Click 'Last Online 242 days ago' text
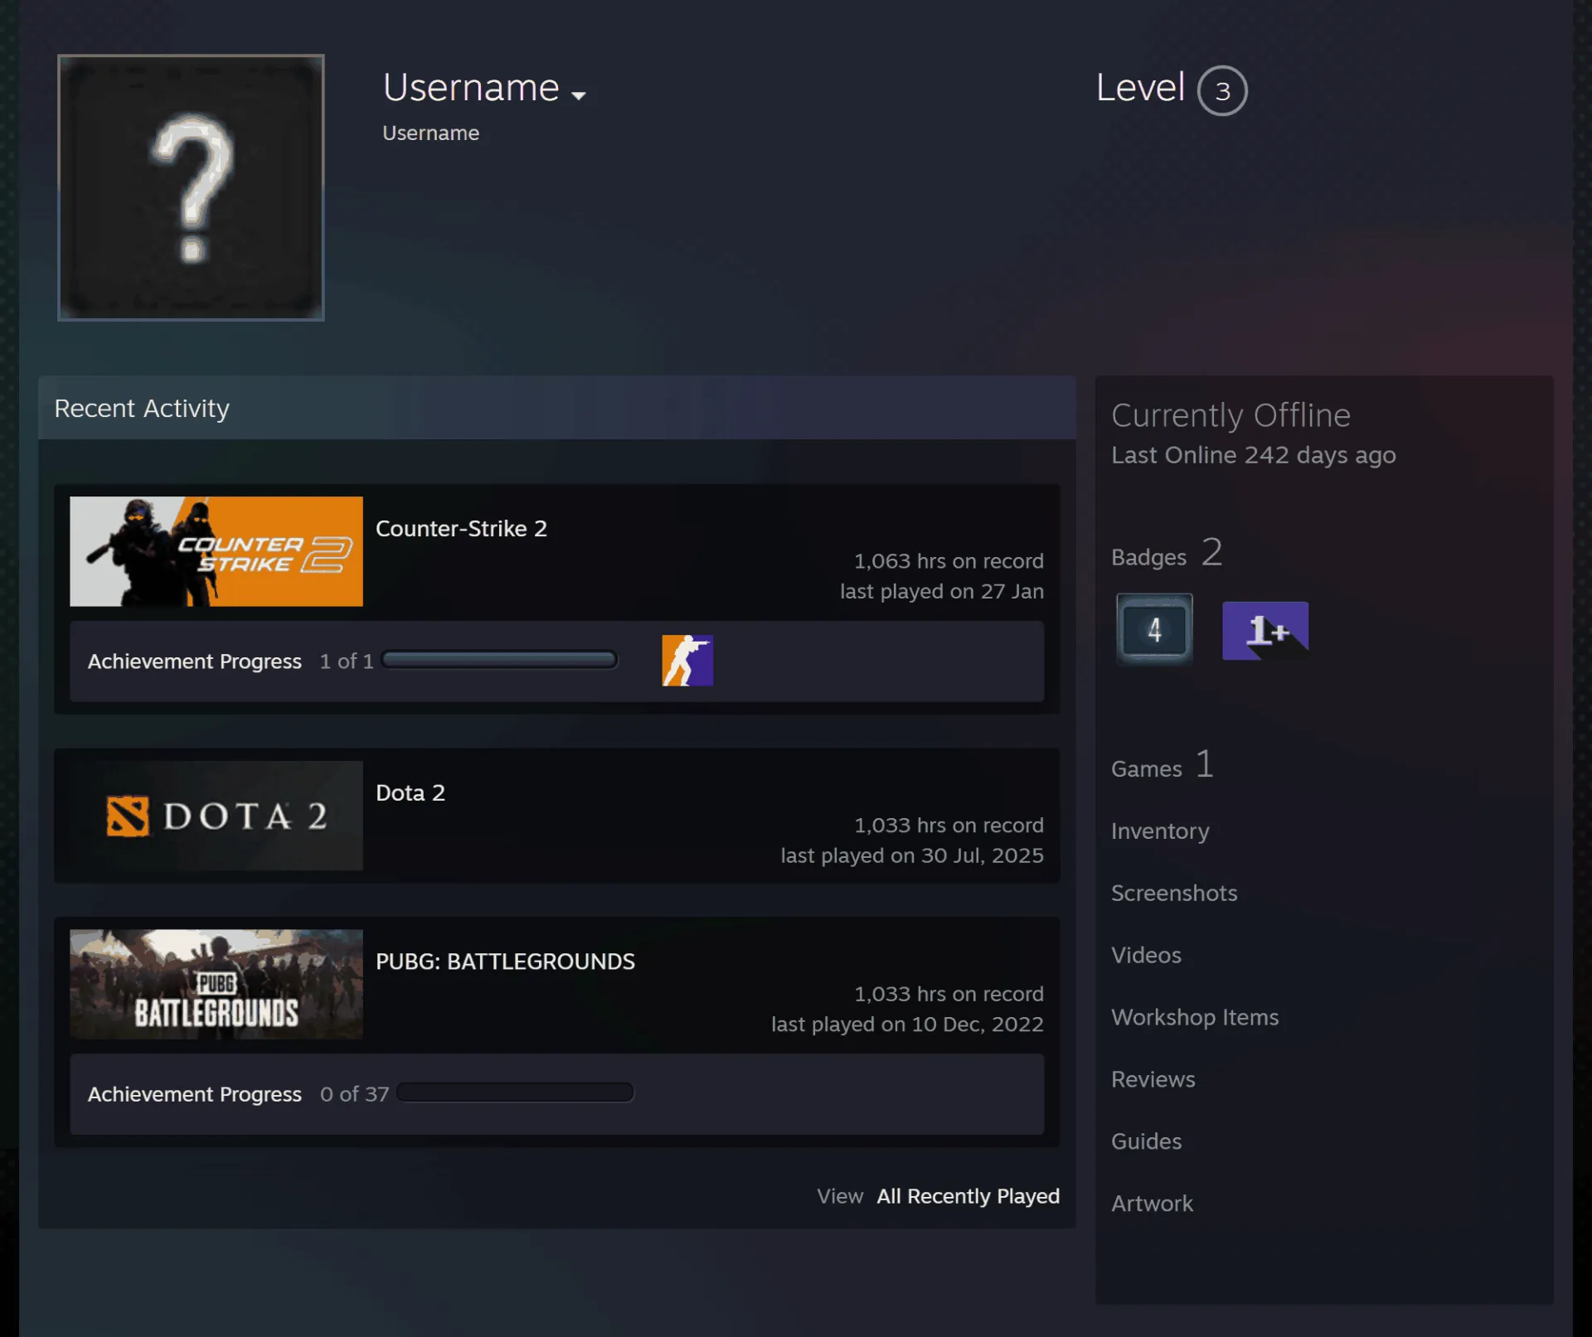Image resolution: width=1592 pixels, height=1337 pixels. 1254,456
